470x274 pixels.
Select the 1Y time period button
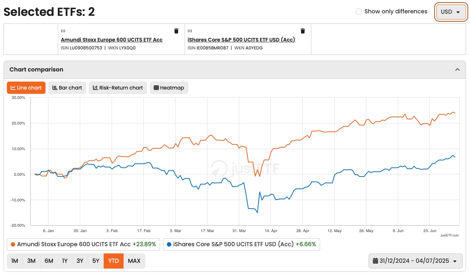[65, 261]
